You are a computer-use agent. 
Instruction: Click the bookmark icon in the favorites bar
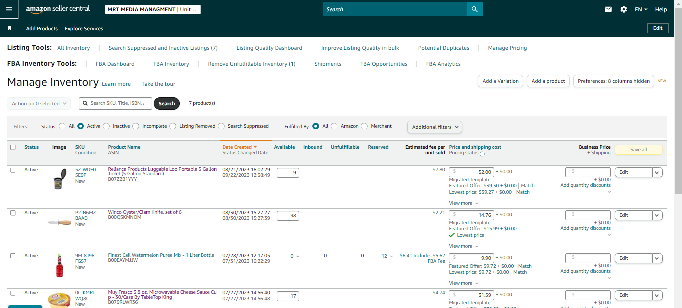(9, 28)
